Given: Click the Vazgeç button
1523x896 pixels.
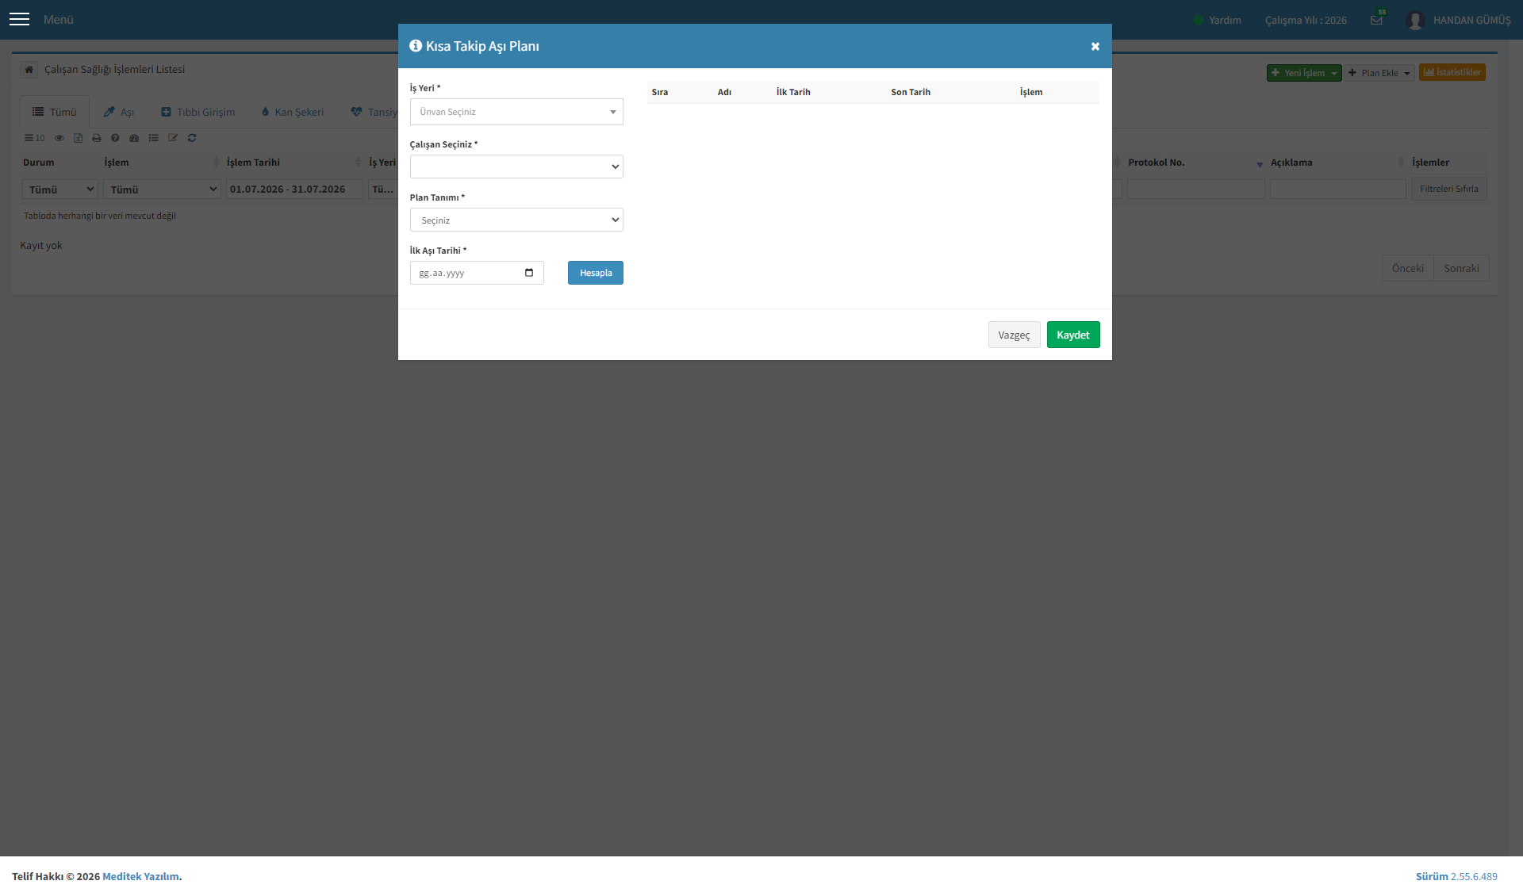Looking at the screenshot, I should 1014,335.
